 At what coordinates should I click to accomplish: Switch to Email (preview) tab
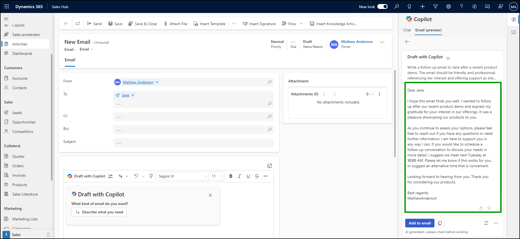(x=429, y=30)
